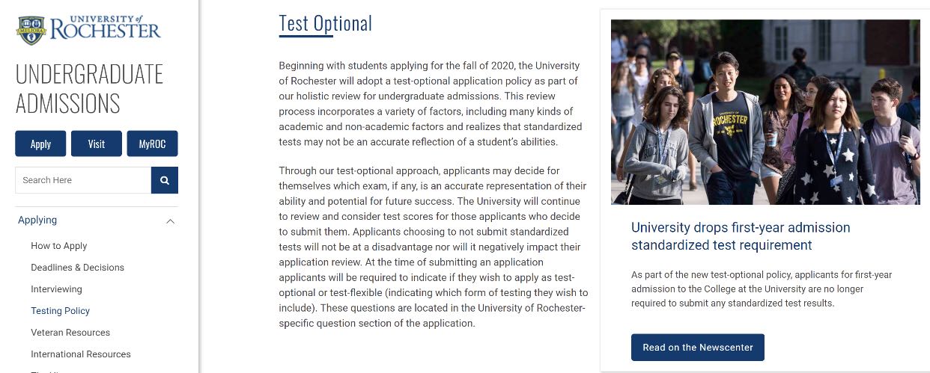Click the Test Optional heading
Image resolution: width=930 pixels, height=373 pixels.
(x=325, y=24)
